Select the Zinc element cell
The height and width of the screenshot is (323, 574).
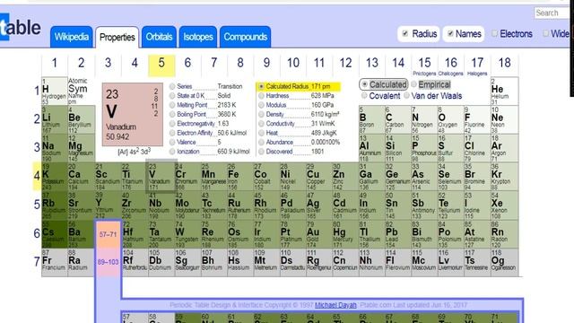tap(345, 177)
